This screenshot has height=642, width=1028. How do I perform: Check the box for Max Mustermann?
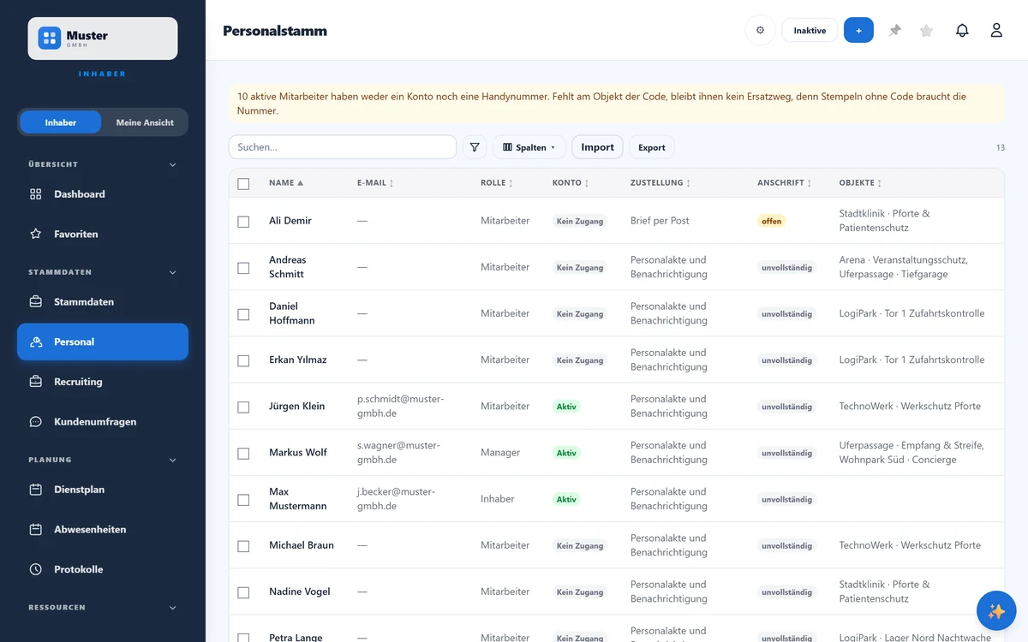243,499
